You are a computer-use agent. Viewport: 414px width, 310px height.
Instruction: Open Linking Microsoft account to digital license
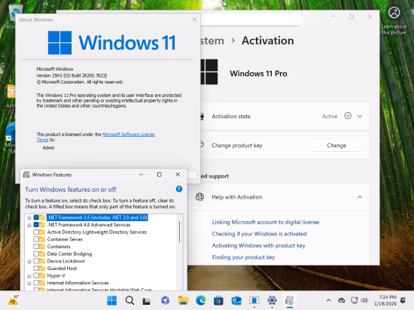266,222
